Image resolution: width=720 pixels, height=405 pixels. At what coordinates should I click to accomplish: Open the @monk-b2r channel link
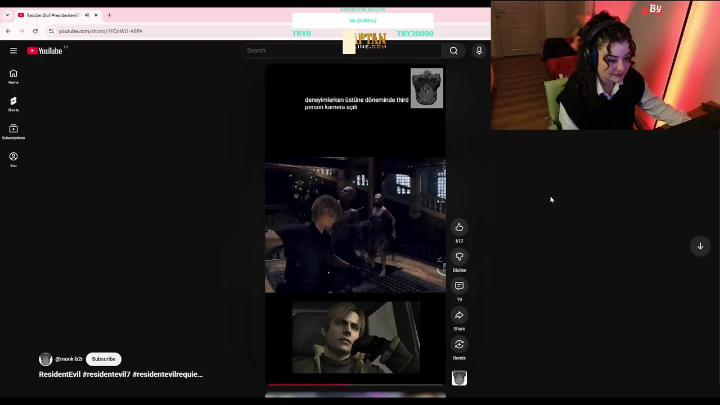coord(69,359)
